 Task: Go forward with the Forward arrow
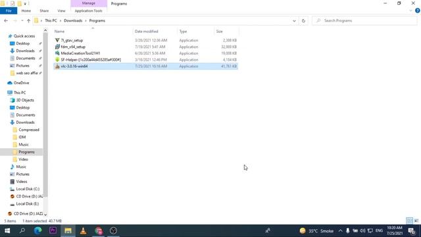tap(15, 20)
